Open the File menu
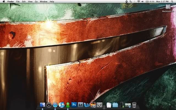Screen dimensions: 176x110 tap(18, 2)
